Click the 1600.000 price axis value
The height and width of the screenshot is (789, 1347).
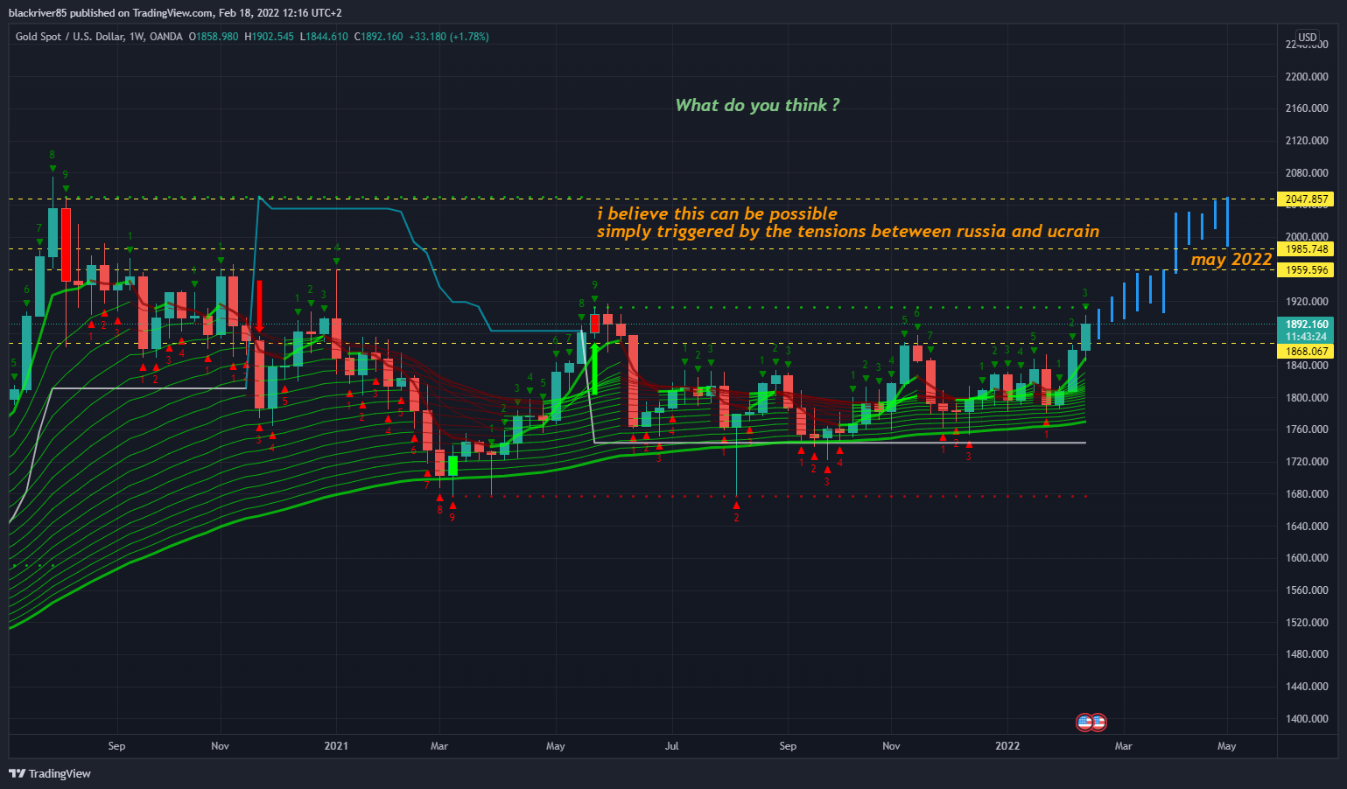(x=1306, y=558)
